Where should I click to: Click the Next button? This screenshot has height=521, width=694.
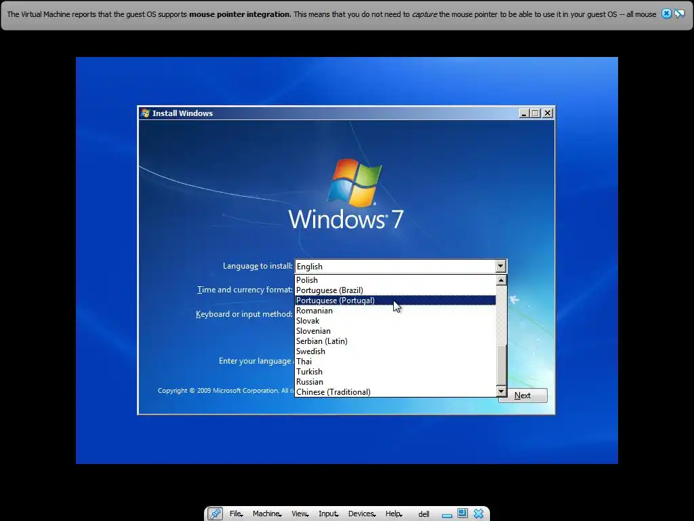tap(523, 395)
